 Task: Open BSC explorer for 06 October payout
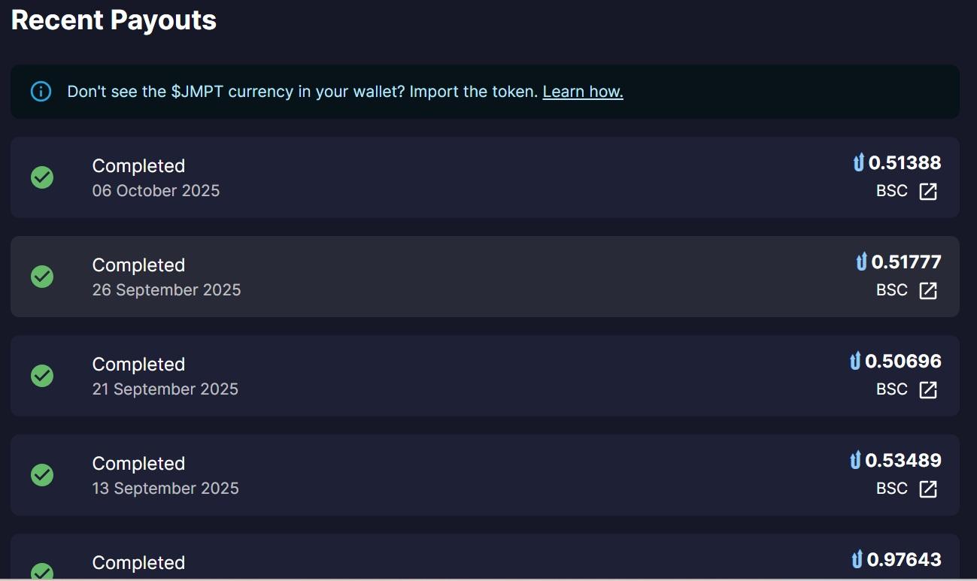click(x=928, y=192)
